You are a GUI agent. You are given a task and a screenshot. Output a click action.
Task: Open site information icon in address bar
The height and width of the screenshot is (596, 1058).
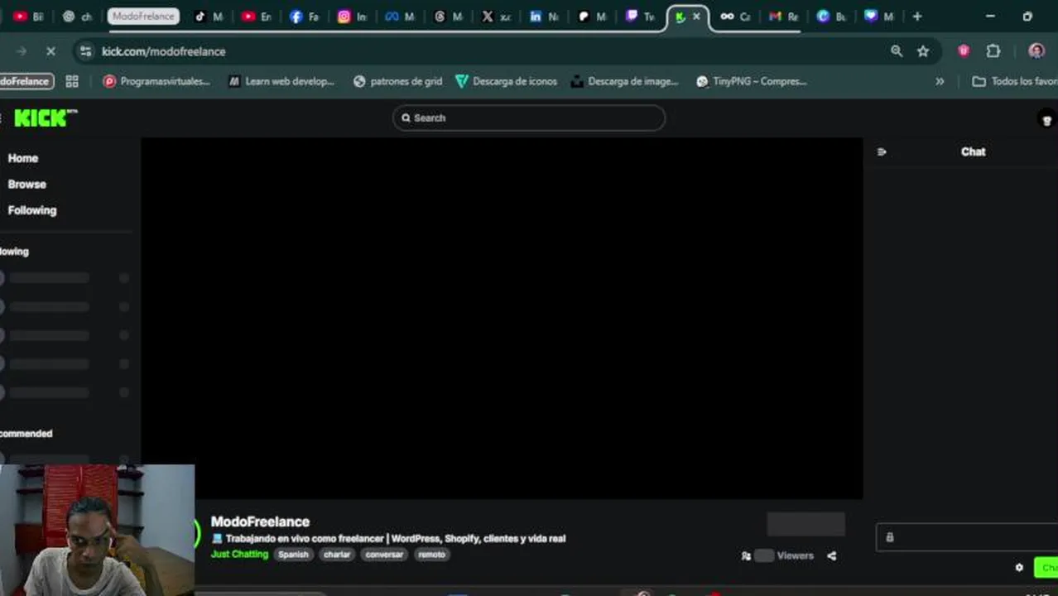click(85, 51)
